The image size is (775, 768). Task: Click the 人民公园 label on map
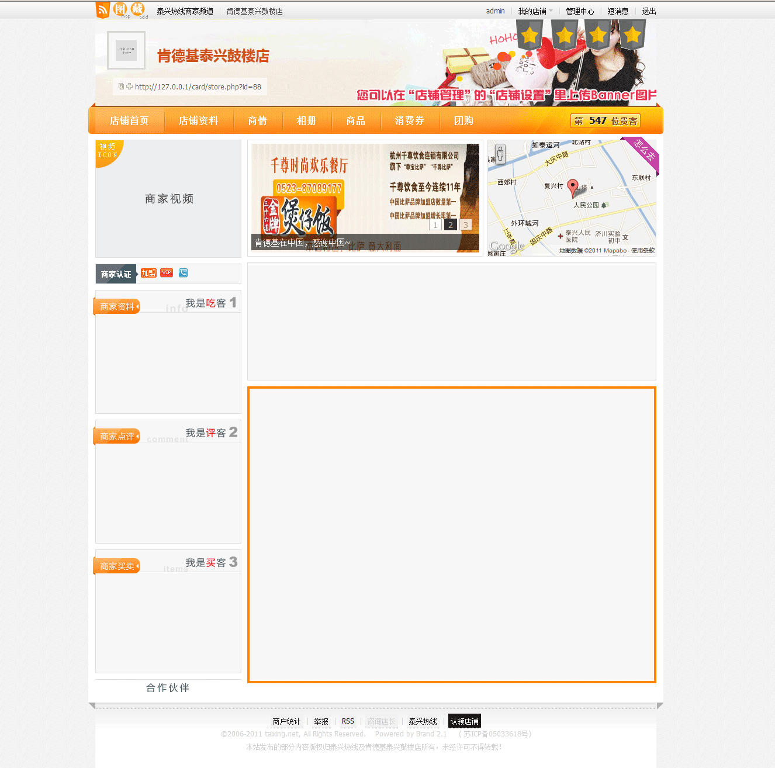[x=586, y=205]
